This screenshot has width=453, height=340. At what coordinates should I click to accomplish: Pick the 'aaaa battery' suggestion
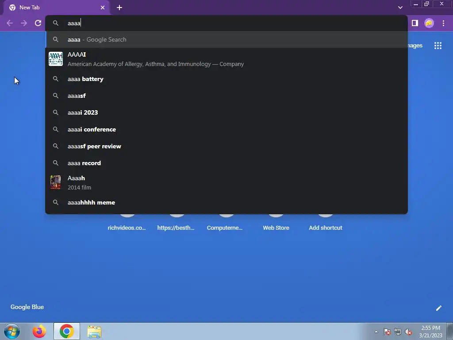tap(226, 79)
